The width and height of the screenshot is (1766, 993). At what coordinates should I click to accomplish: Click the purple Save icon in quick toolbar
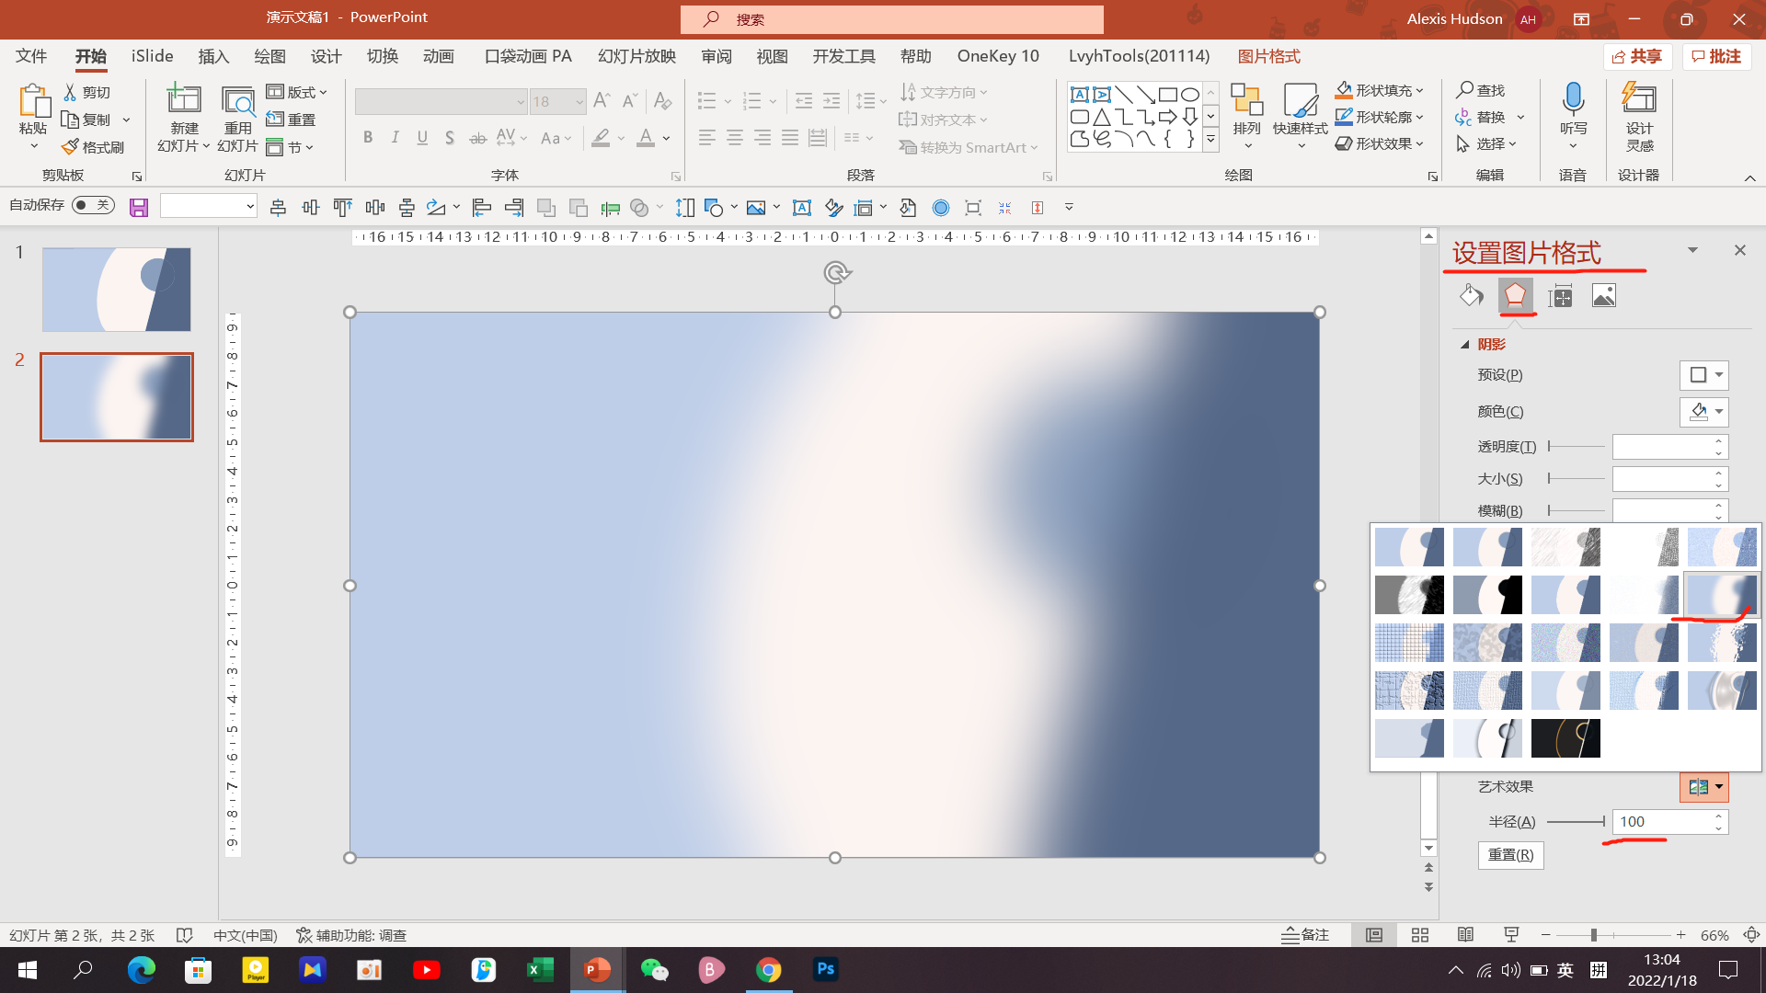[x=139, y=208]
